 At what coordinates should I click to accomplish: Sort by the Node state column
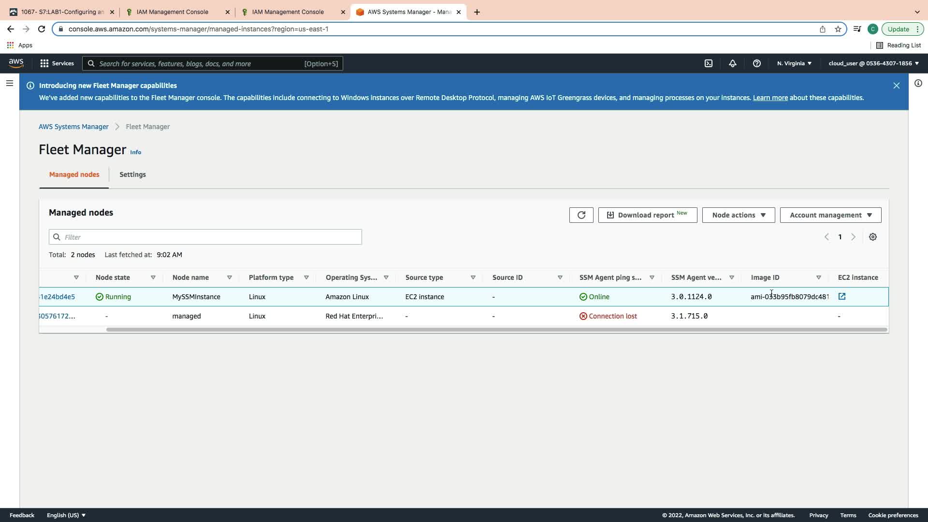153,277
